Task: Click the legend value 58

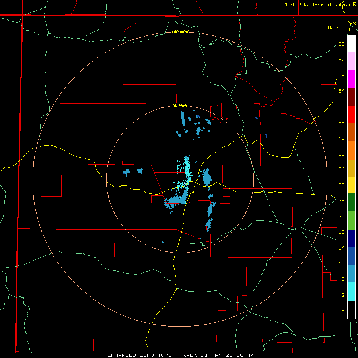Action: pos(342,75)
